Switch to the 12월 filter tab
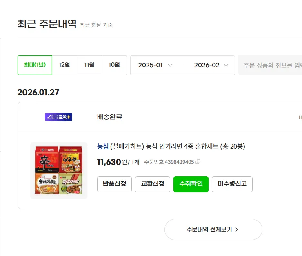The image size is (302, 256). [64, 65]
